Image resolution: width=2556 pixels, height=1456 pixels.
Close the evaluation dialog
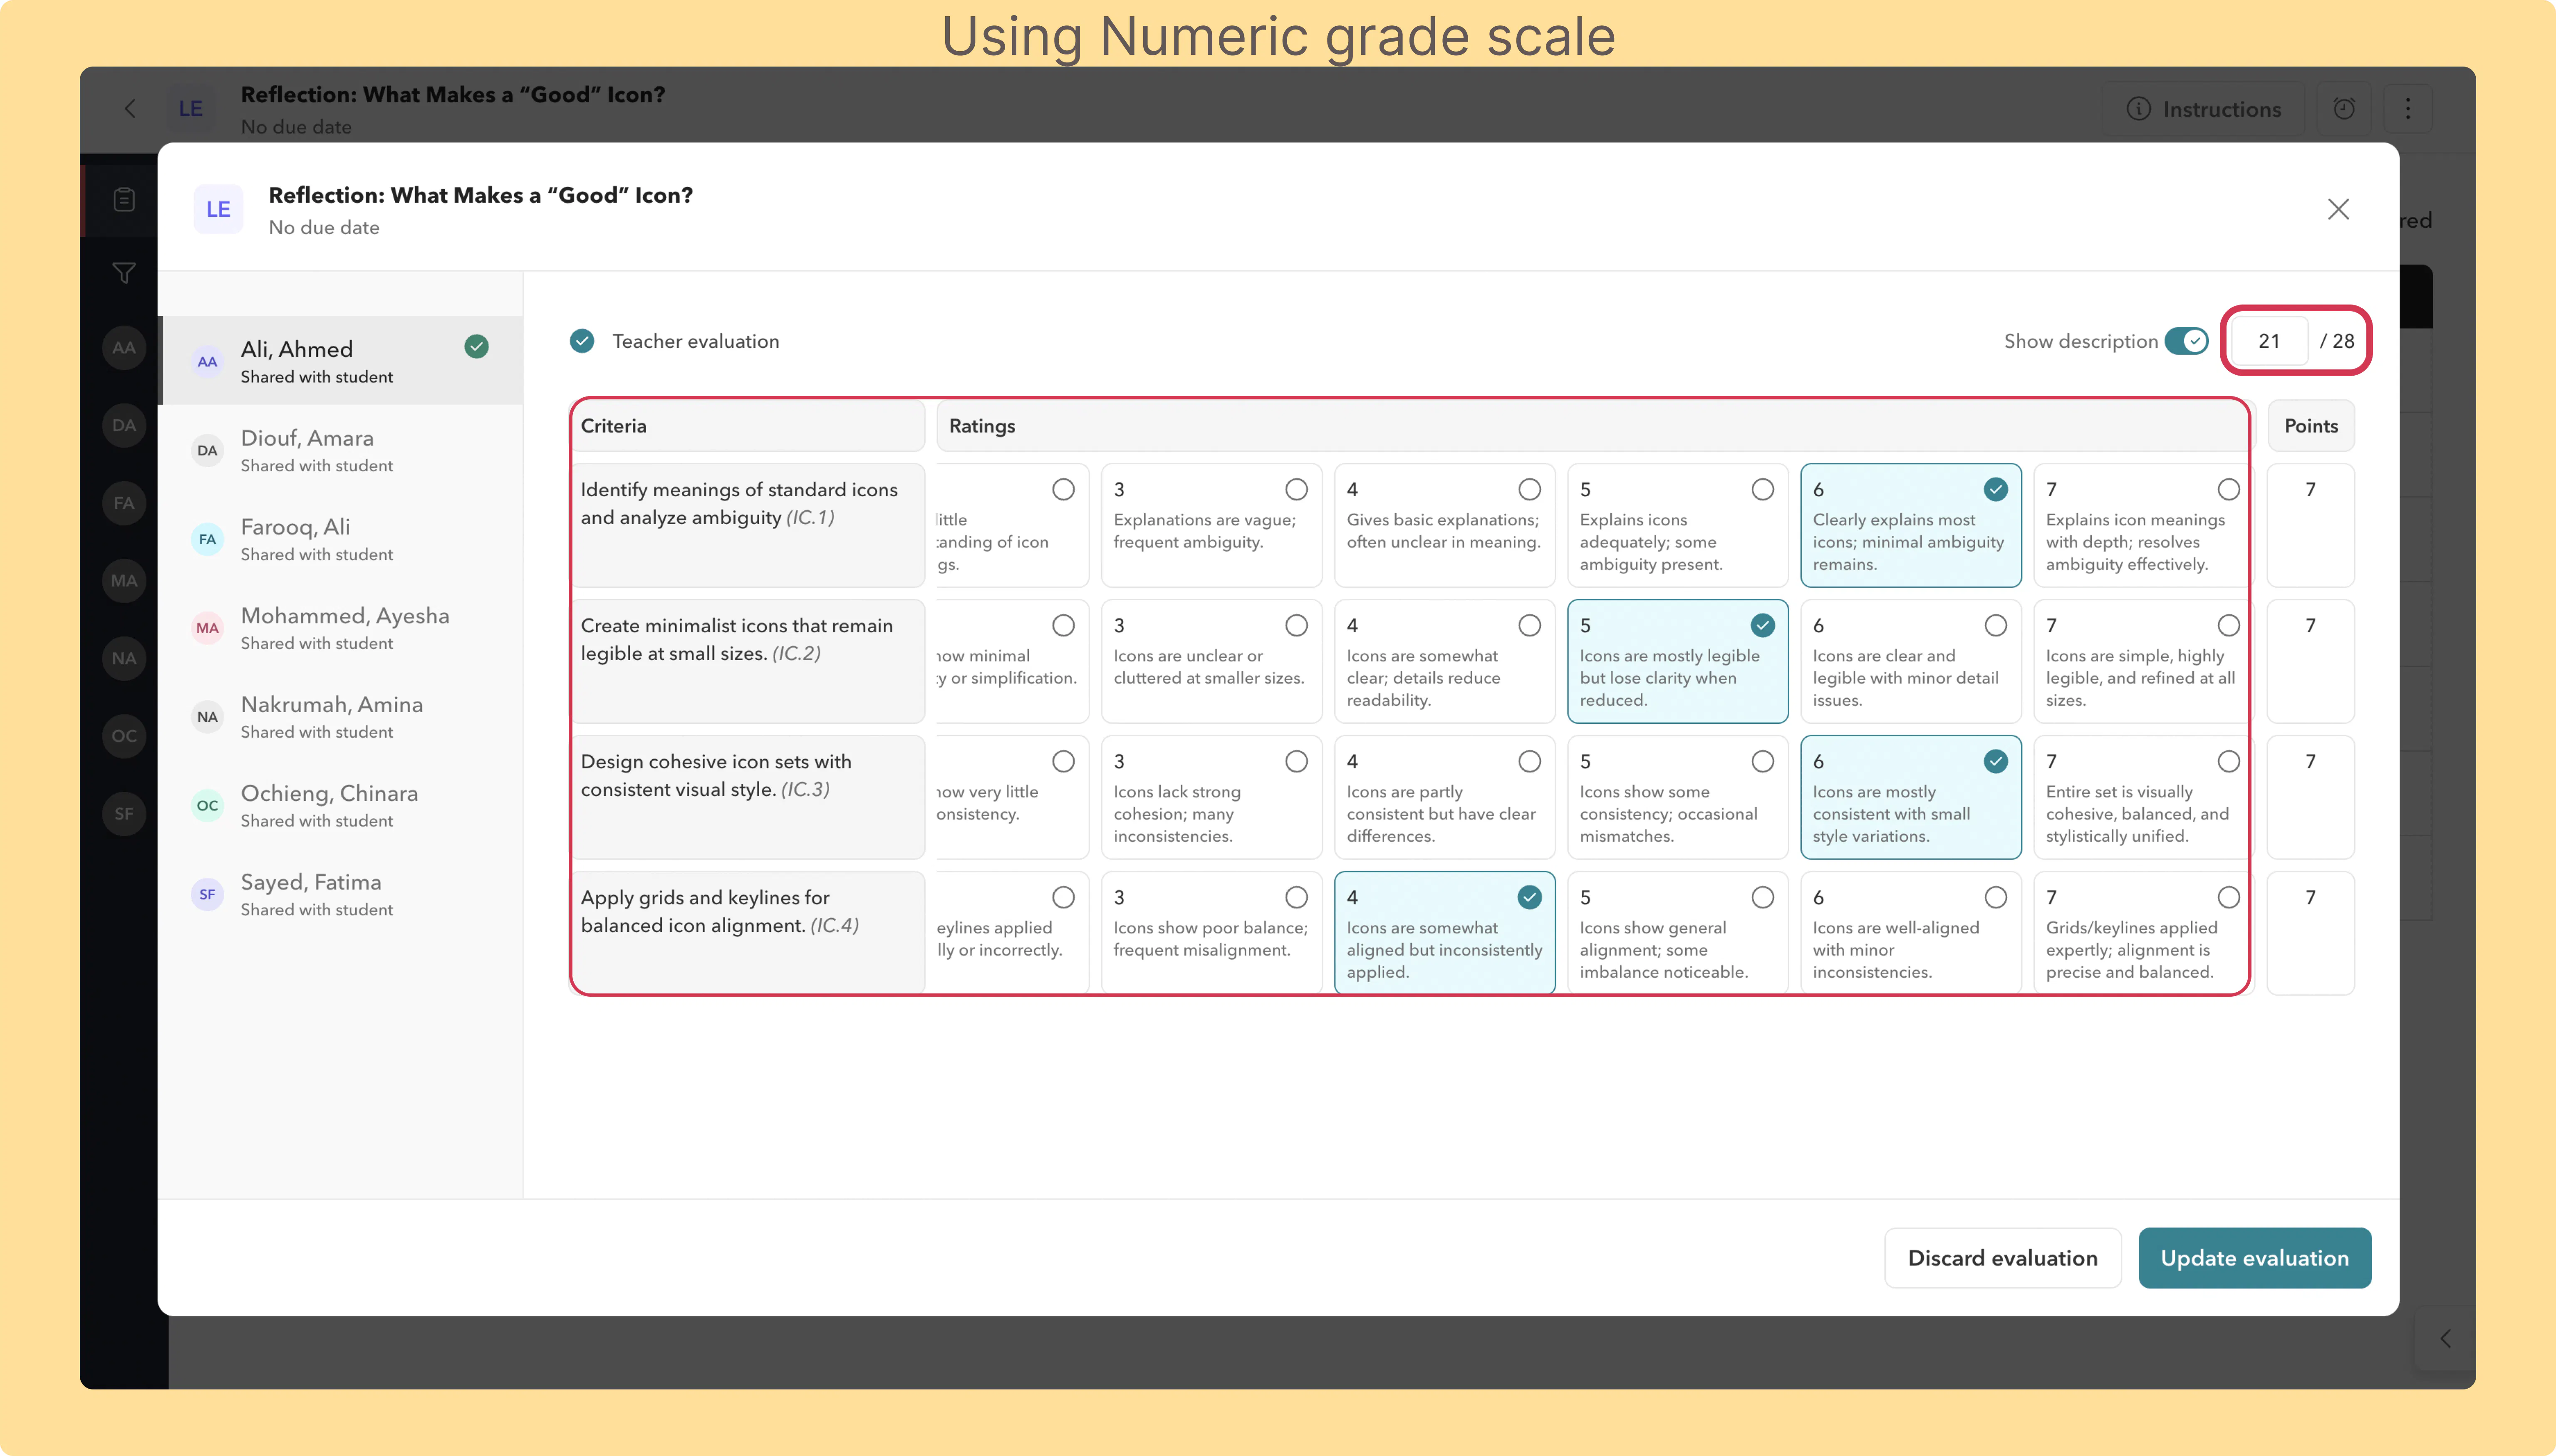tap(2338, 209)
